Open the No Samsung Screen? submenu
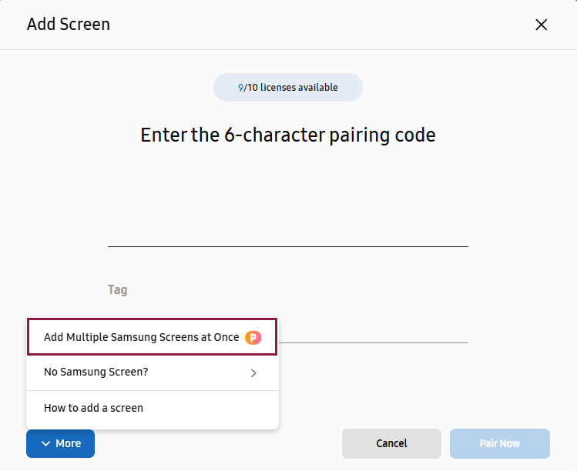 153,372
